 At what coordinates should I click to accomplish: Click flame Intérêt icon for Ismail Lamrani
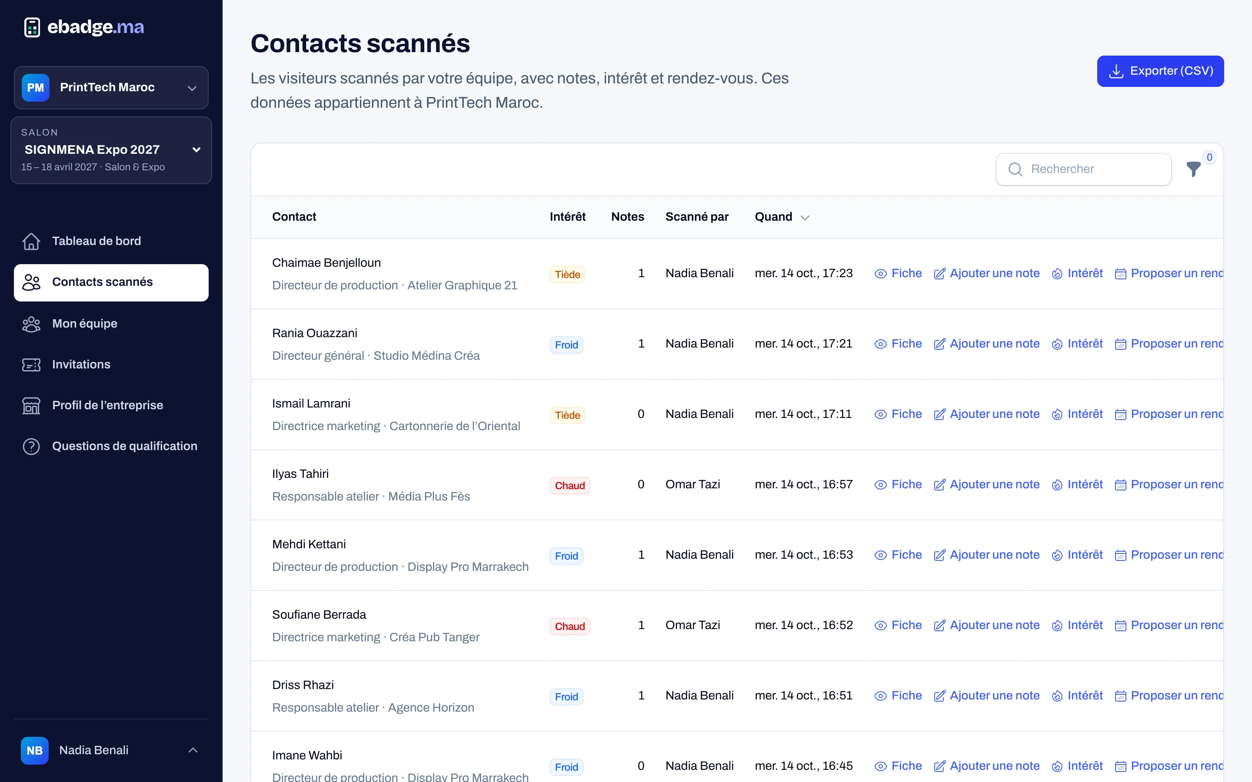pyautogui.click(x=1058, y=414)
